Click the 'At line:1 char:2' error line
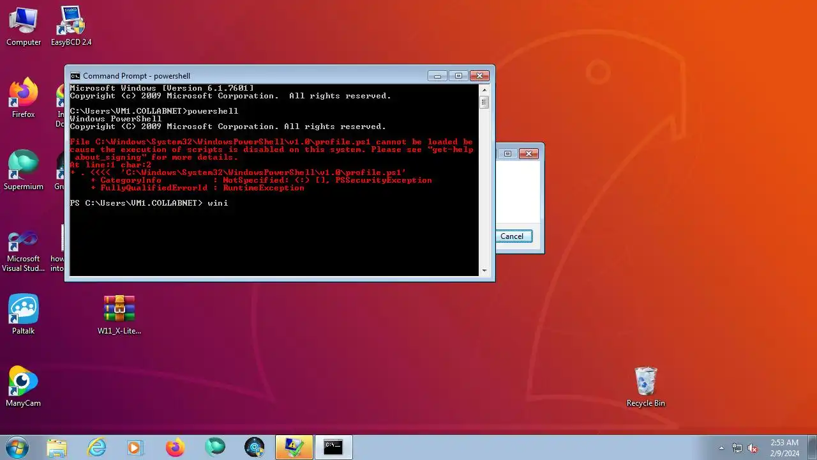This screenshot has height=460, width=817. (110, 165)
